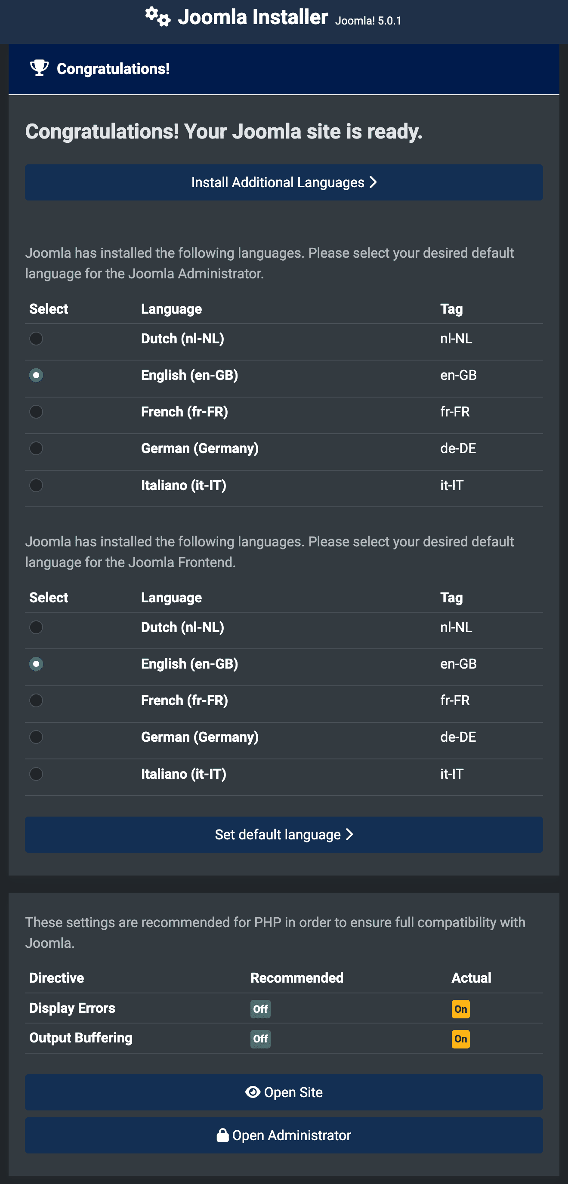Image resolution: width=568 pixels, height=1184 pixels.
Task: Click the Joomla Installer title text
Action: pos(253,17)
